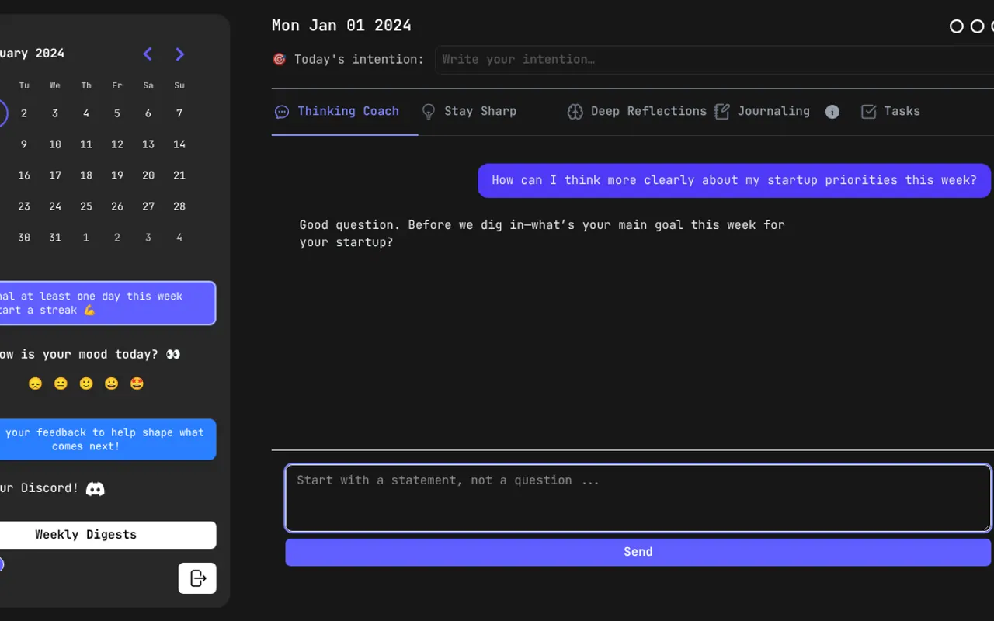Select January 24 in calendar
This screenshot has width=994, height=621.
coord(55,206)
